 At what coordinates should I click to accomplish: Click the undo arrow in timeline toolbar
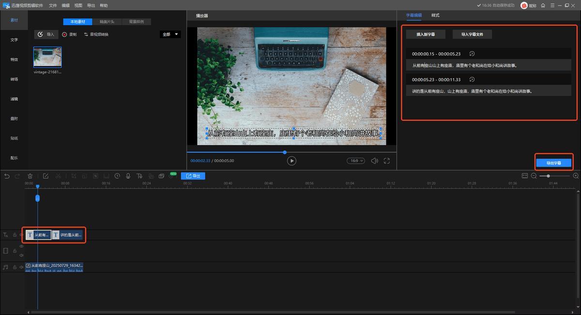click(7, 176)
